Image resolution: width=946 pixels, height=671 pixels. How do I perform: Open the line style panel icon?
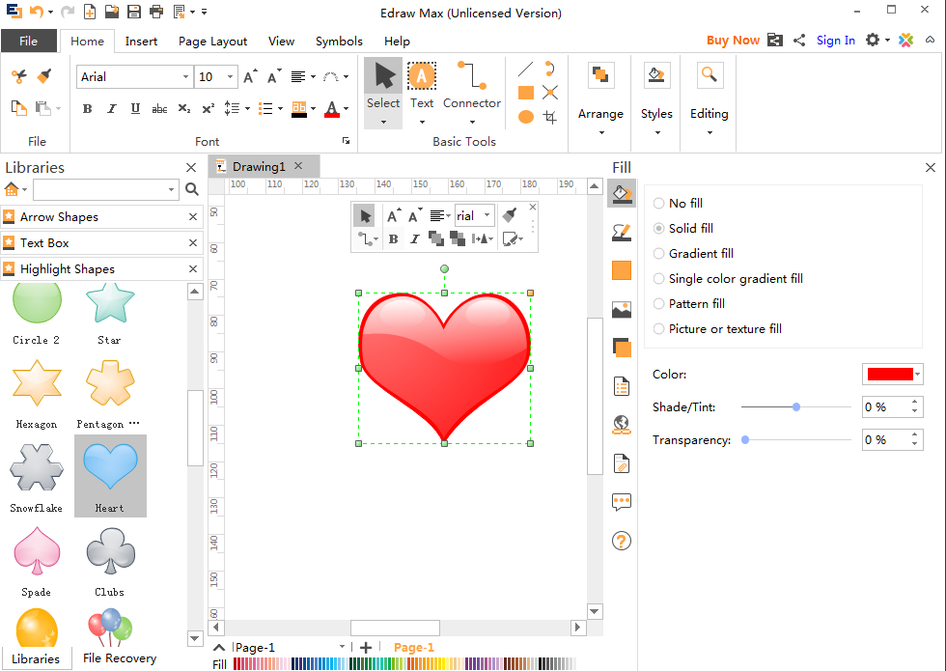pos(622,233)
